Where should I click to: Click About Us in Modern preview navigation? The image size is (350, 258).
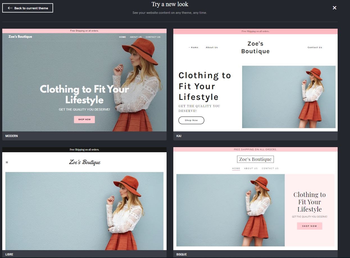pyautogui.click(x=136, y=37)
